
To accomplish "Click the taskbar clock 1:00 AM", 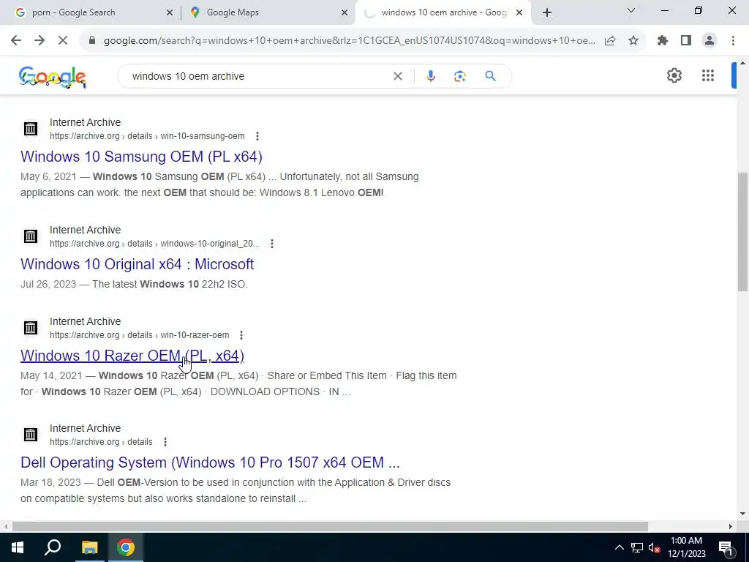I will (686, 541).
